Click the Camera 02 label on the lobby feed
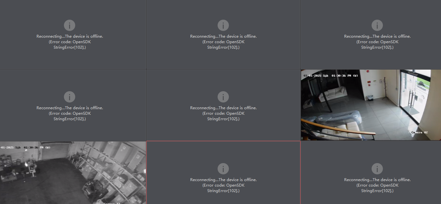This screenshot has height=204, width=441. 420,132
